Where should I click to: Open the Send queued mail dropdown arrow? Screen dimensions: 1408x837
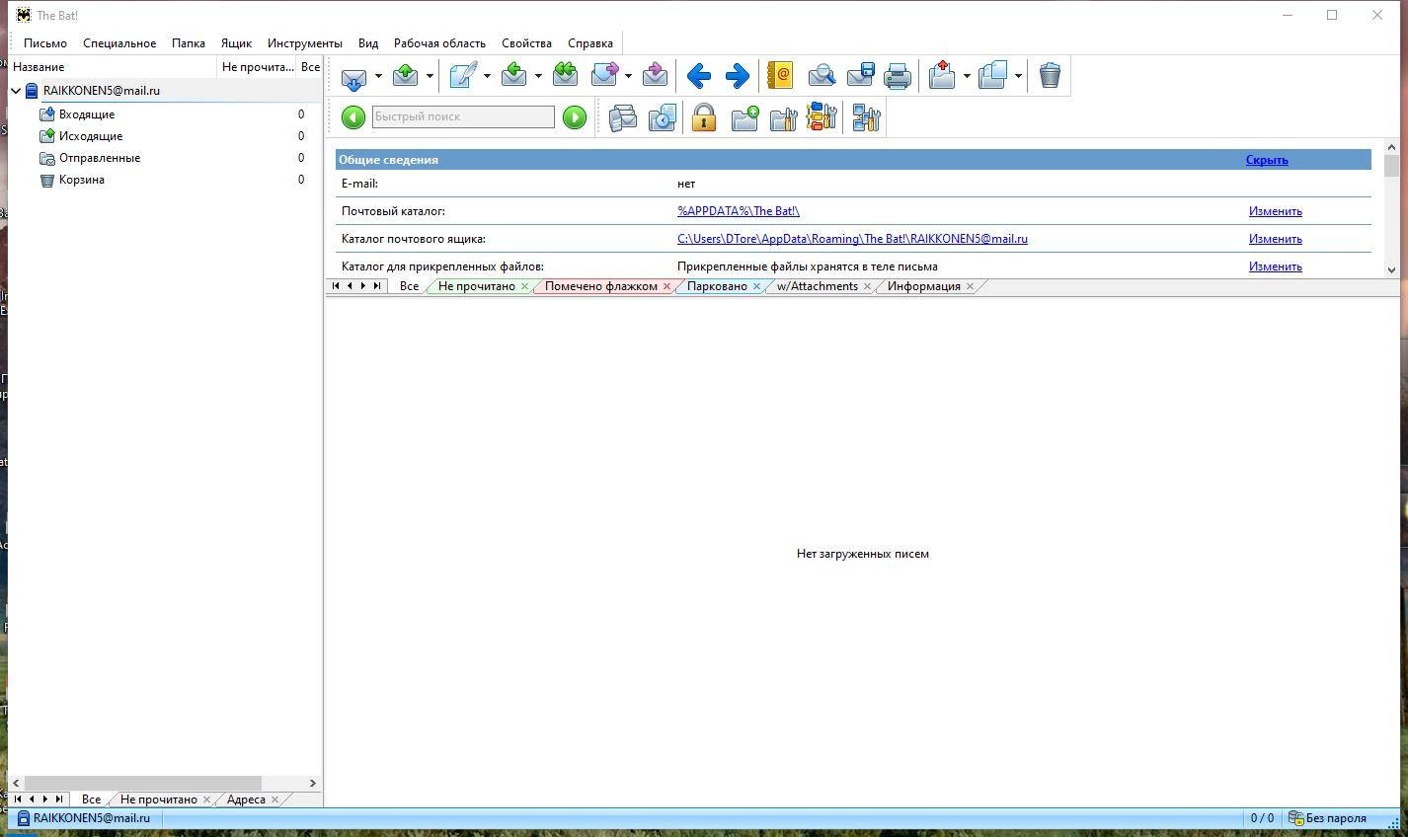pyautogui.click(x=430, y=76)
